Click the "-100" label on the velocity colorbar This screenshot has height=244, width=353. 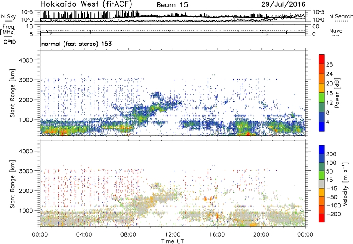pyautogui.click(x=333, y=206)
